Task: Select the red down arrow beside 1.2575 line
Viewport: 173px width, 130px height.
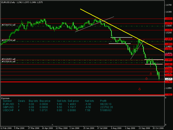Action: 146,78
